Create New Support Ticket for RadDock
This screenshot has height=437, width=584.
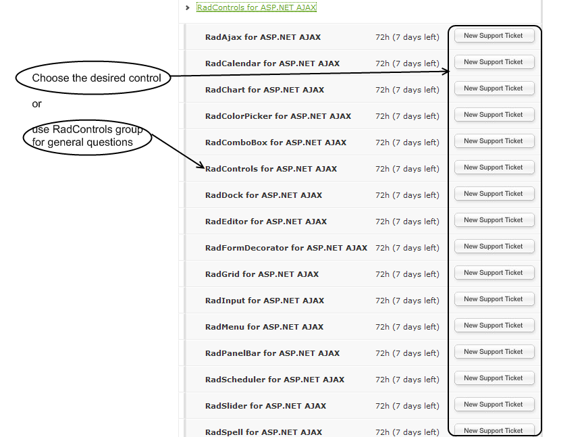494,194
